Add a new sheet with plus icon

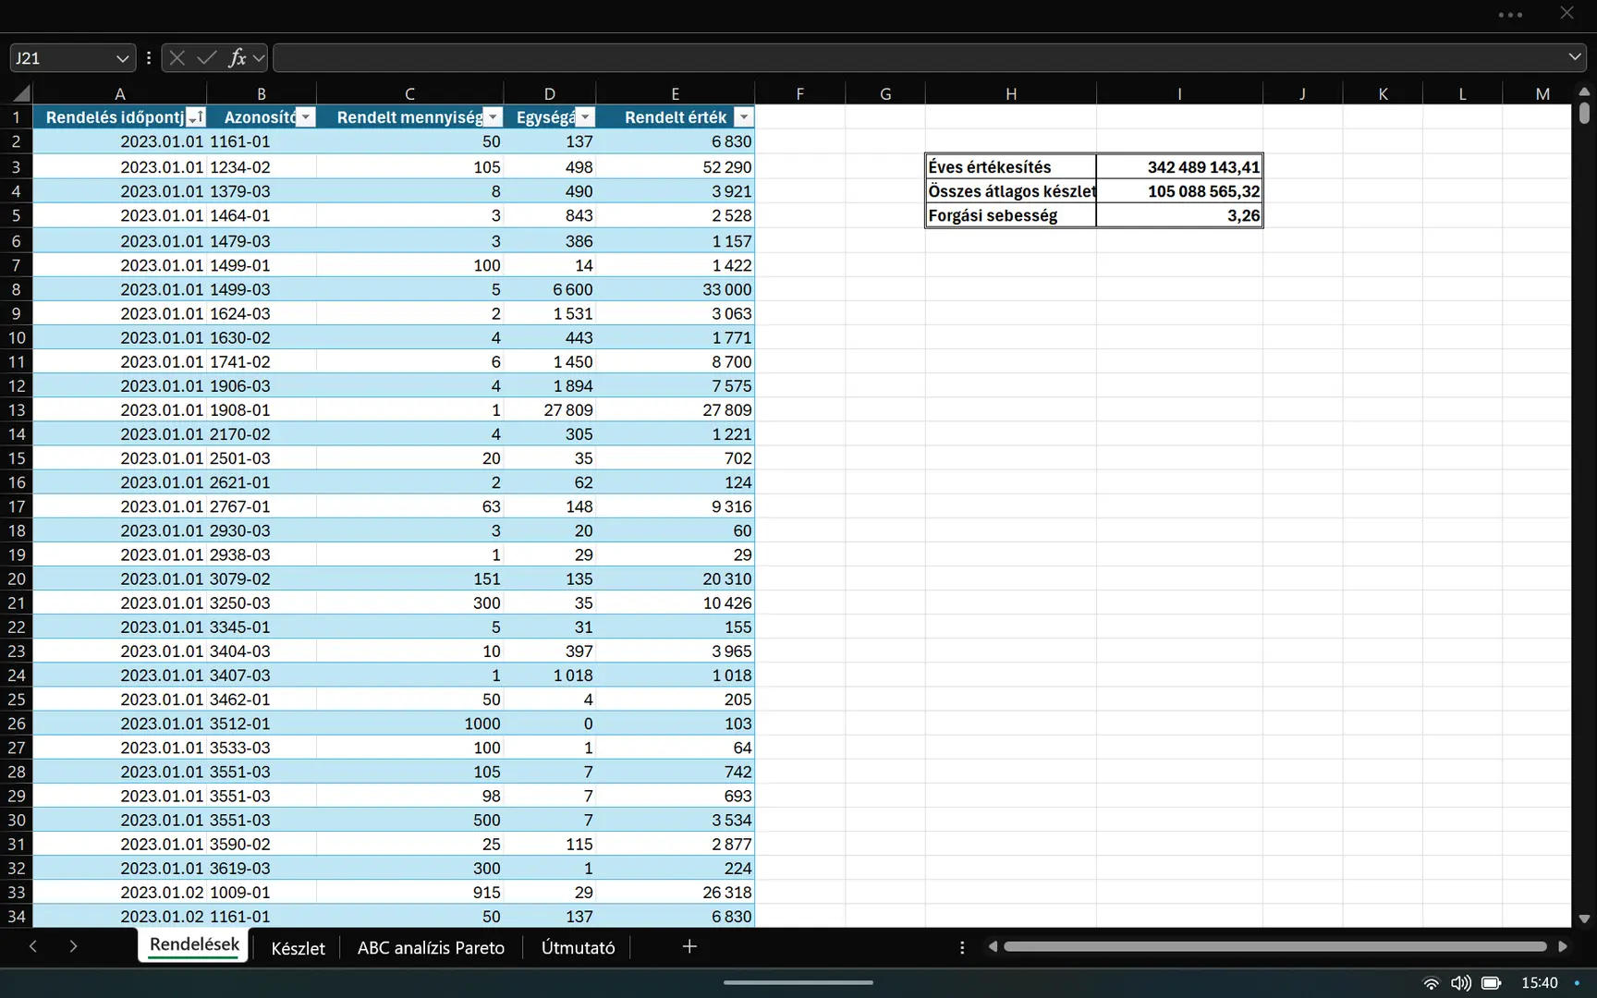[x=689, y=946]
